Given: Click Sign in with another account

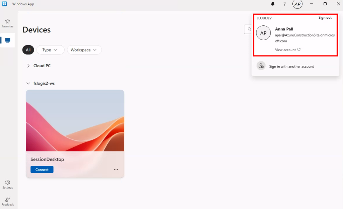Looking at the screenshot, I should pos(291,67).
